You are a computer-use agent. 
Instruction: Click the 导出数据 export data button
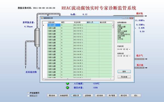tap(124, 77)
